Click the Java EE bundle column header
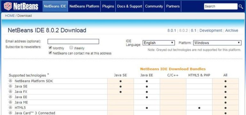Image resolution: width=246 pixels, height=115 pixels. [x=146, y=75]
